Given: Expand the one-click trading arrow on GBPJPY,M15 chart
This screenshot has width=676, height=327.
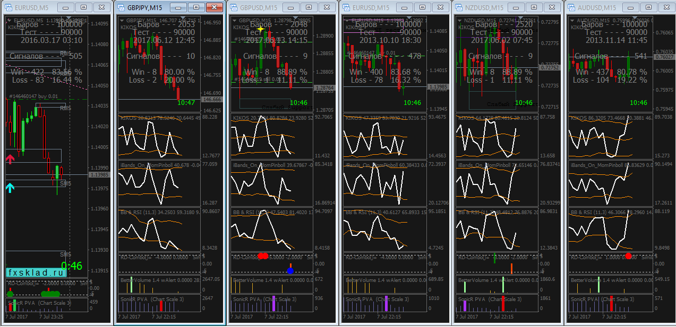Looking at the screenshot, I should click(x=122, y=20).
